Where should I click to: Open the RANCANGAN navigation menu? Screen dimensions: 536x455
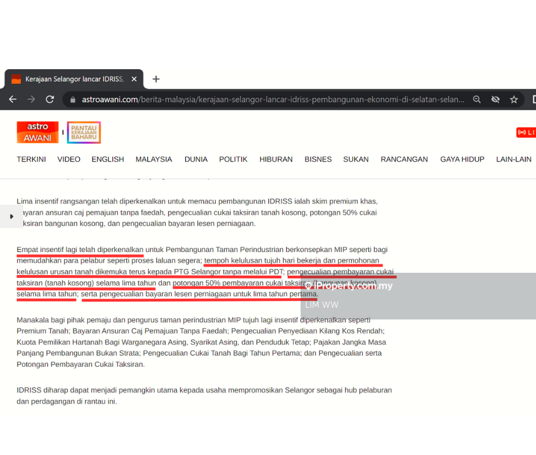pos(404,159)
